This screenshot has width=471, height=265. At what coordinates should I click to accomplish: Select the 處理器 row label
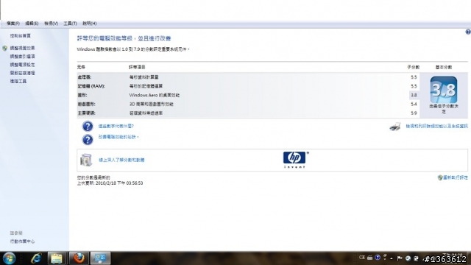(x=84, y=77)
